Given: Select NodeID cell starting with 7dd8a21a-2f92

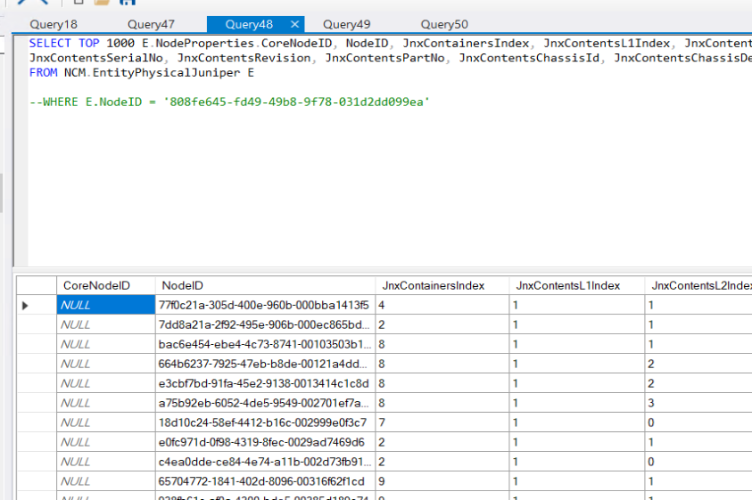Looking at the screenshot, I should pyautogui.click(x=265, y=324).
